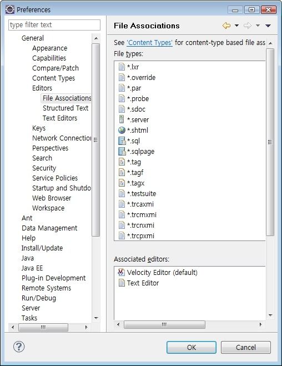
Task: Select the *.sqlpage file icon
Action: tap(122, 151)
